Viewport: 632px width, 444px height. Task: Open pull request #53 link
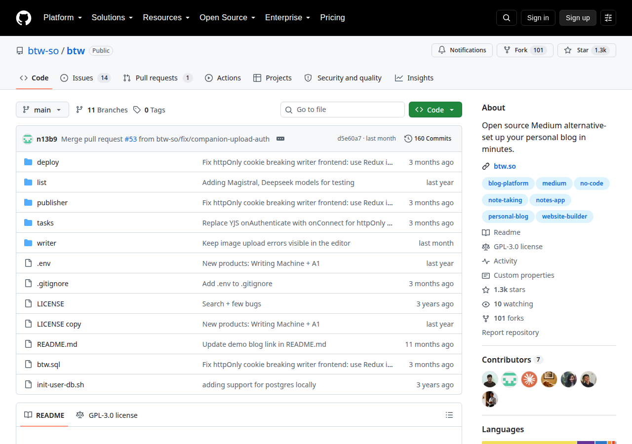[x=131, y=139]
